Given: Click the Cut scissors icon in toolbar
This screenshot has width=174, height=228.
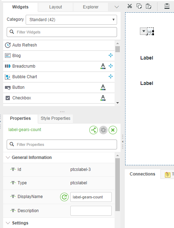Looking at the screenshot, I should pos(130,6).
